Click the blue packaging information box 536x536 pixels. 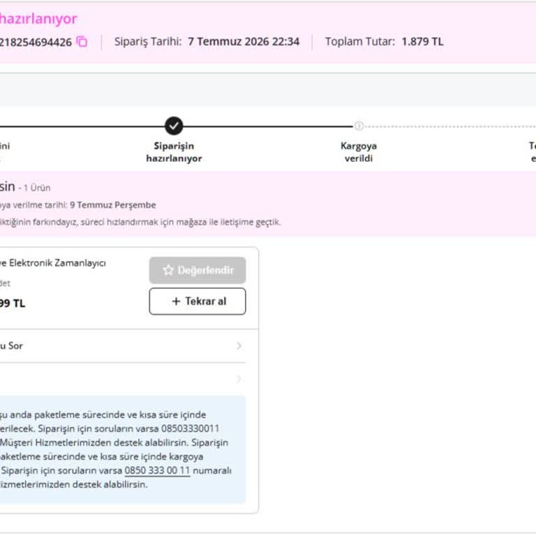point(123,449)
